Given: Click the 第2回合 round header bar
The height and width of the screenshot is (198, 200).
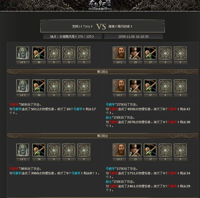Looking at the screenshot, I should (x=102, y=136).
